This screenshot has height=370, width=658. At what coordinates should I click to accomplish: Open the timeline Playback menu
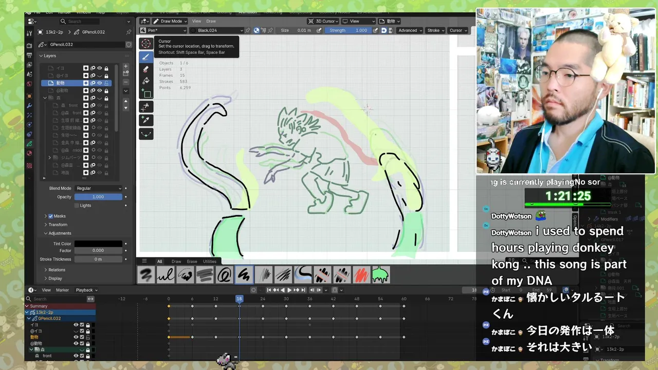click(x=86, y=290)
